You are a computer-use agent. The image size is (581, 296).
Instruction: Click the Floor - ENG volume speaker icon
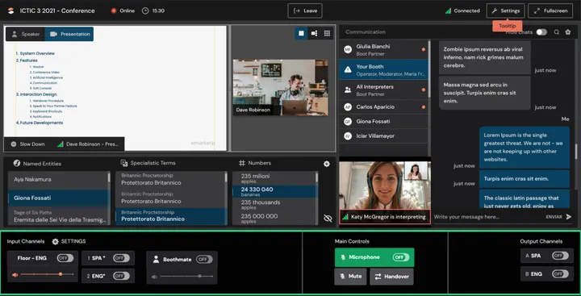[15, 275]
